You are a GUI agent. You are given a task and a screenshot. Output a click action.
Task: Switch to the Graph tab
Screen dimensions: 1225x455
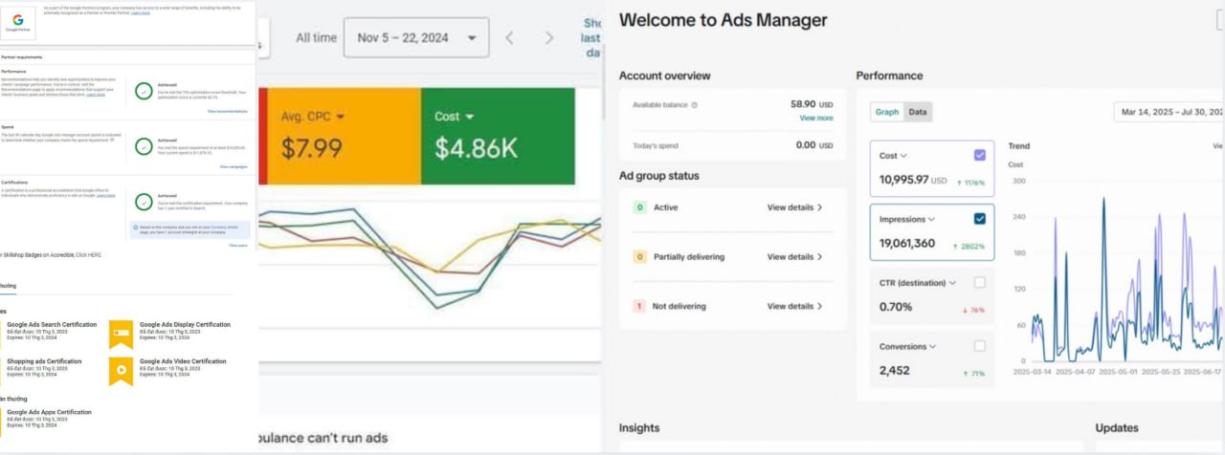(x=887, y=113)
